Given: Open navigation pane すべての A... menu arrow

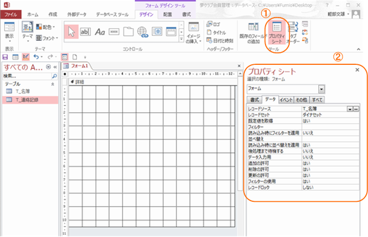Looking at the screenshot, I should [49, 67].
